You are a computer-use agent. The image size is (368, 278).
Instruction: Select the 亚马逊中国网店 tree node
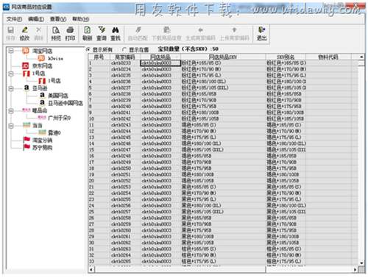pos(65,103)
